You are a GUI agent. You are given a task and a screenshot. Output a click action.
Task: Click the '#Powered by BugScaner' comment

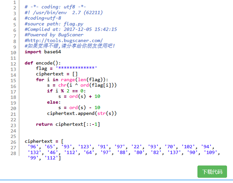coord(54,35)
